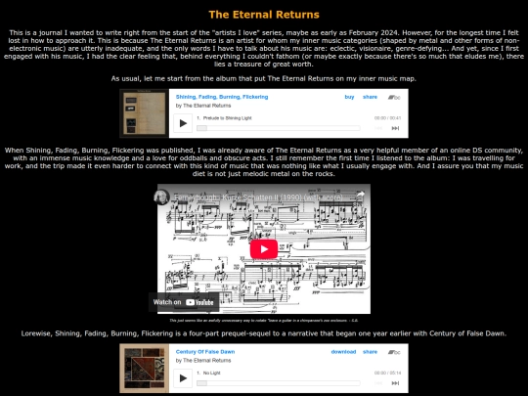Screen dimensions: 528x396
Task: Click track title Prelude to Shining Light
Action: [227, 118]
